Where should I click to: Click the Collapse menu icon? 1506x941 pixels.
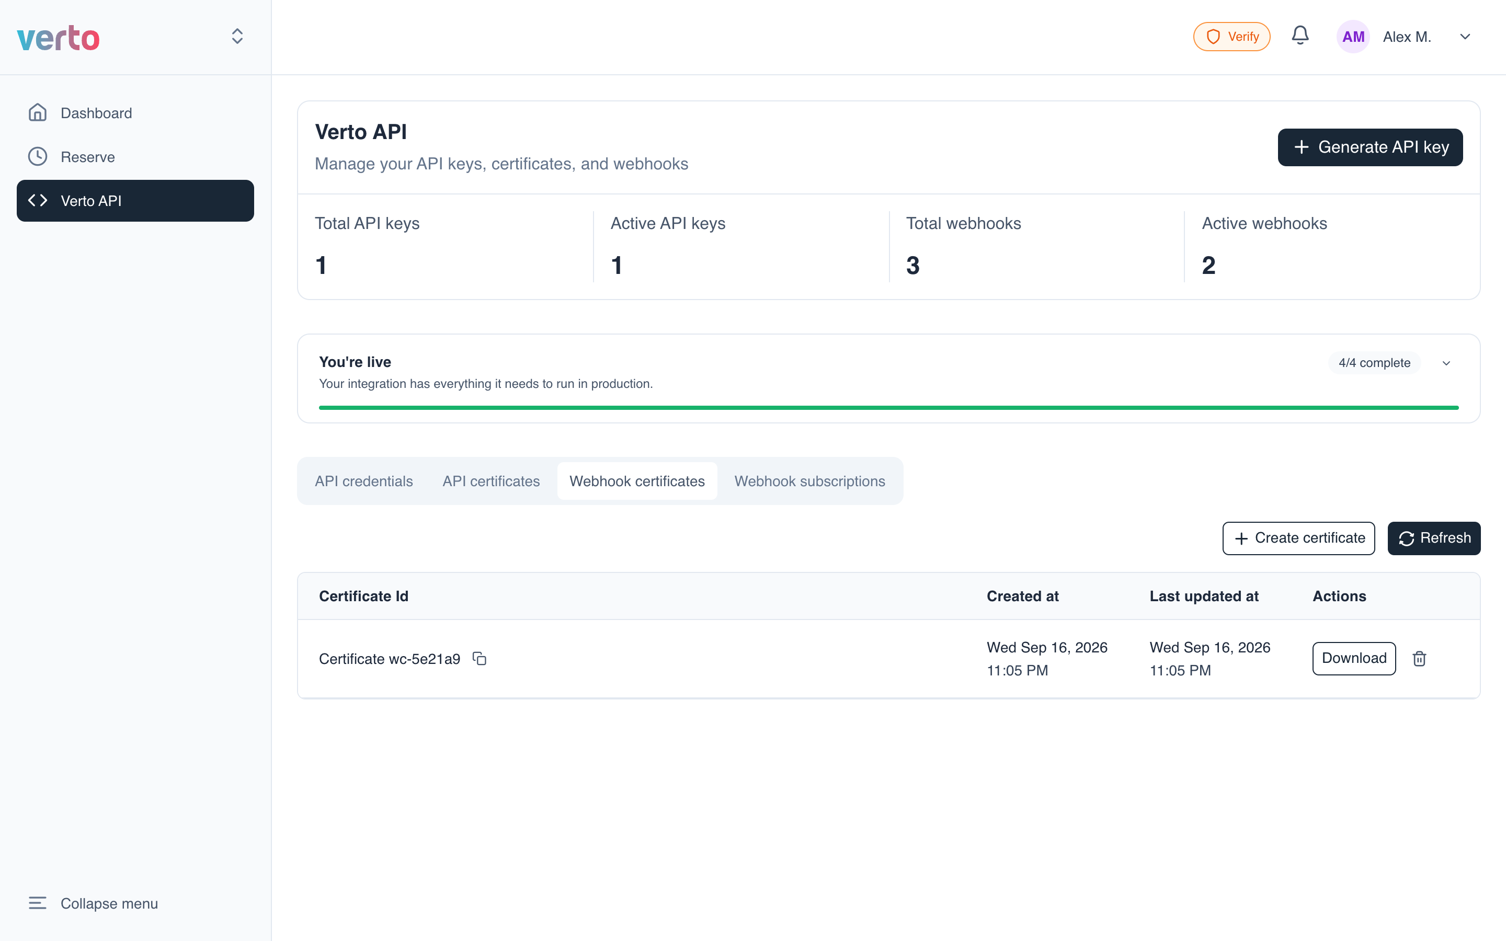(x=37, y=903)
